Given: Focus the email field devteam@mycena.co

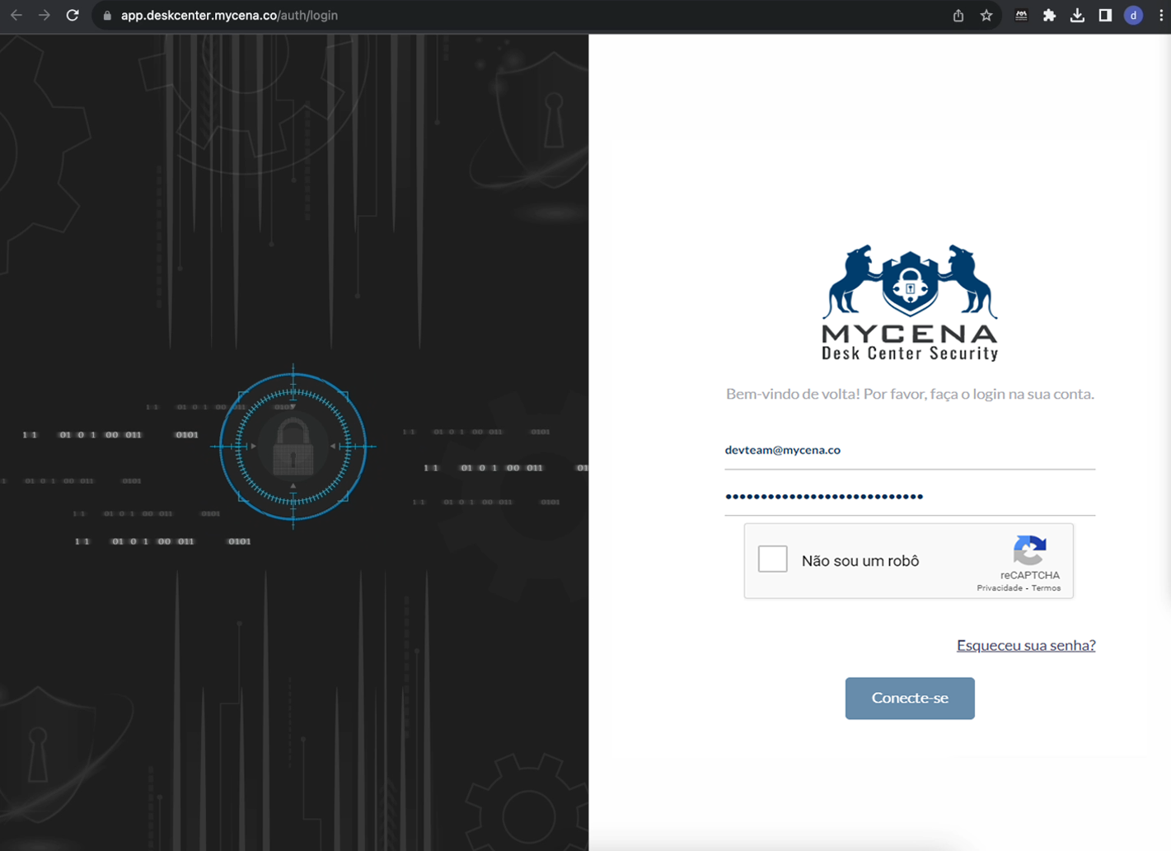Looking at the screenshot, I should pos(910,451).
